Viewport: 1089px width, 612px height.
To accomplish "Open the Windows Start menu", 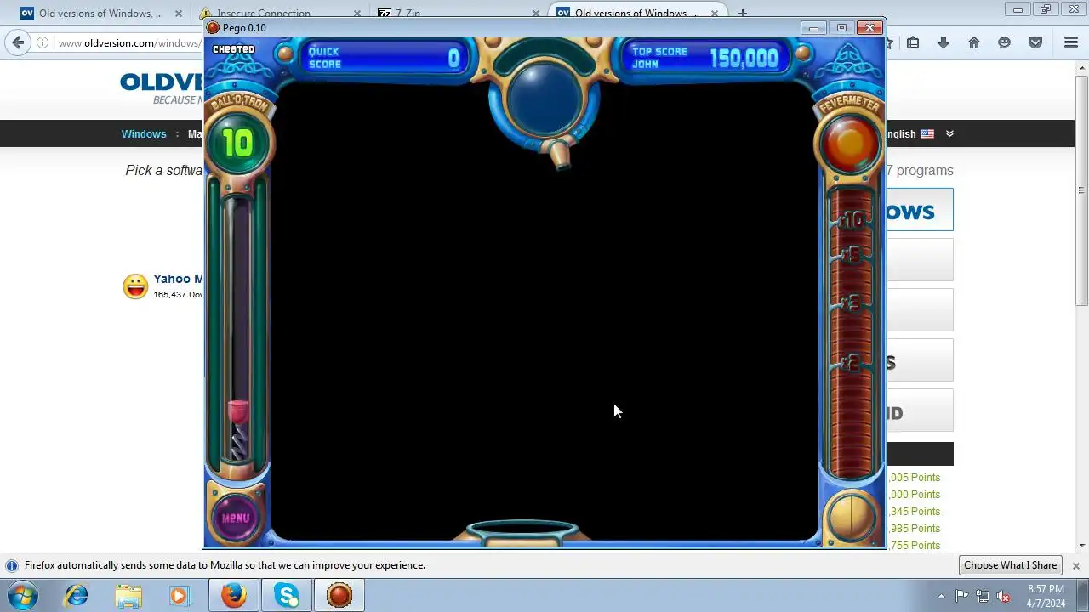I will click(23, 595).
